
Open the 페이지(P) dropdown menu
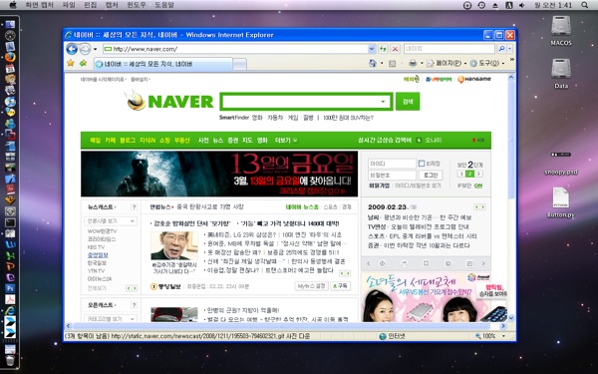pyautogui.click(x=447, y=64)
